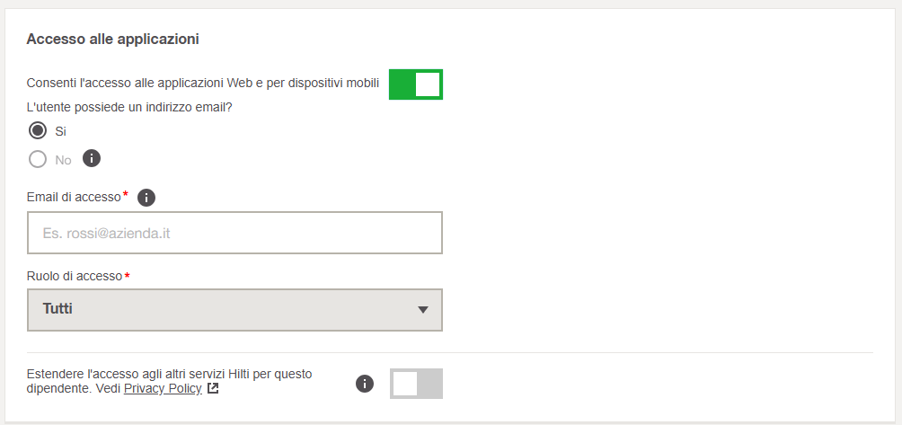Click info icon beside Hilti services toggle
Screen dimensions: 902x425
click(365, 384)
